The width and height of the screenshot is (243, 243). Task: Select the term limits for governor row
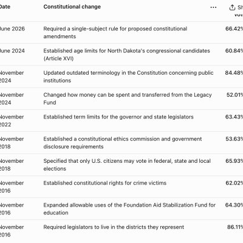[x=122, y=121]
